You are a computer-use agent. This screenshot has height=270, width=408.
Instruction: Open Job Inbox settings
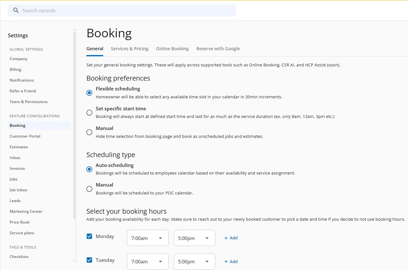(x=18, y=190)
